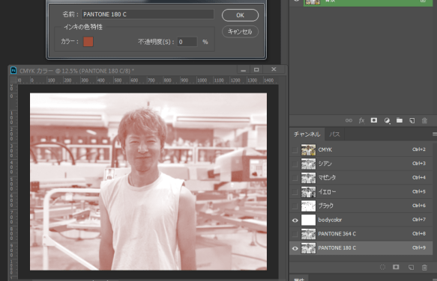The width and height of the screenshot is (437, 281).
Task: Minimize the CMYK カラー document window
Action: 244,70
